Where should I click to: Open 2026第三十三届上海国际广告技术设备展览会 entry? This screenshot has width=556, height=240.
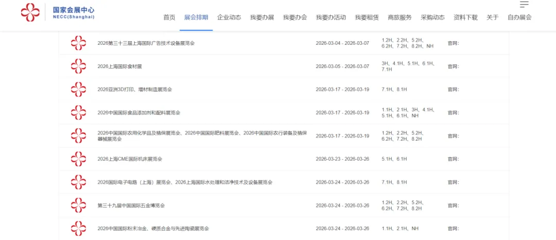coord(146,43)
